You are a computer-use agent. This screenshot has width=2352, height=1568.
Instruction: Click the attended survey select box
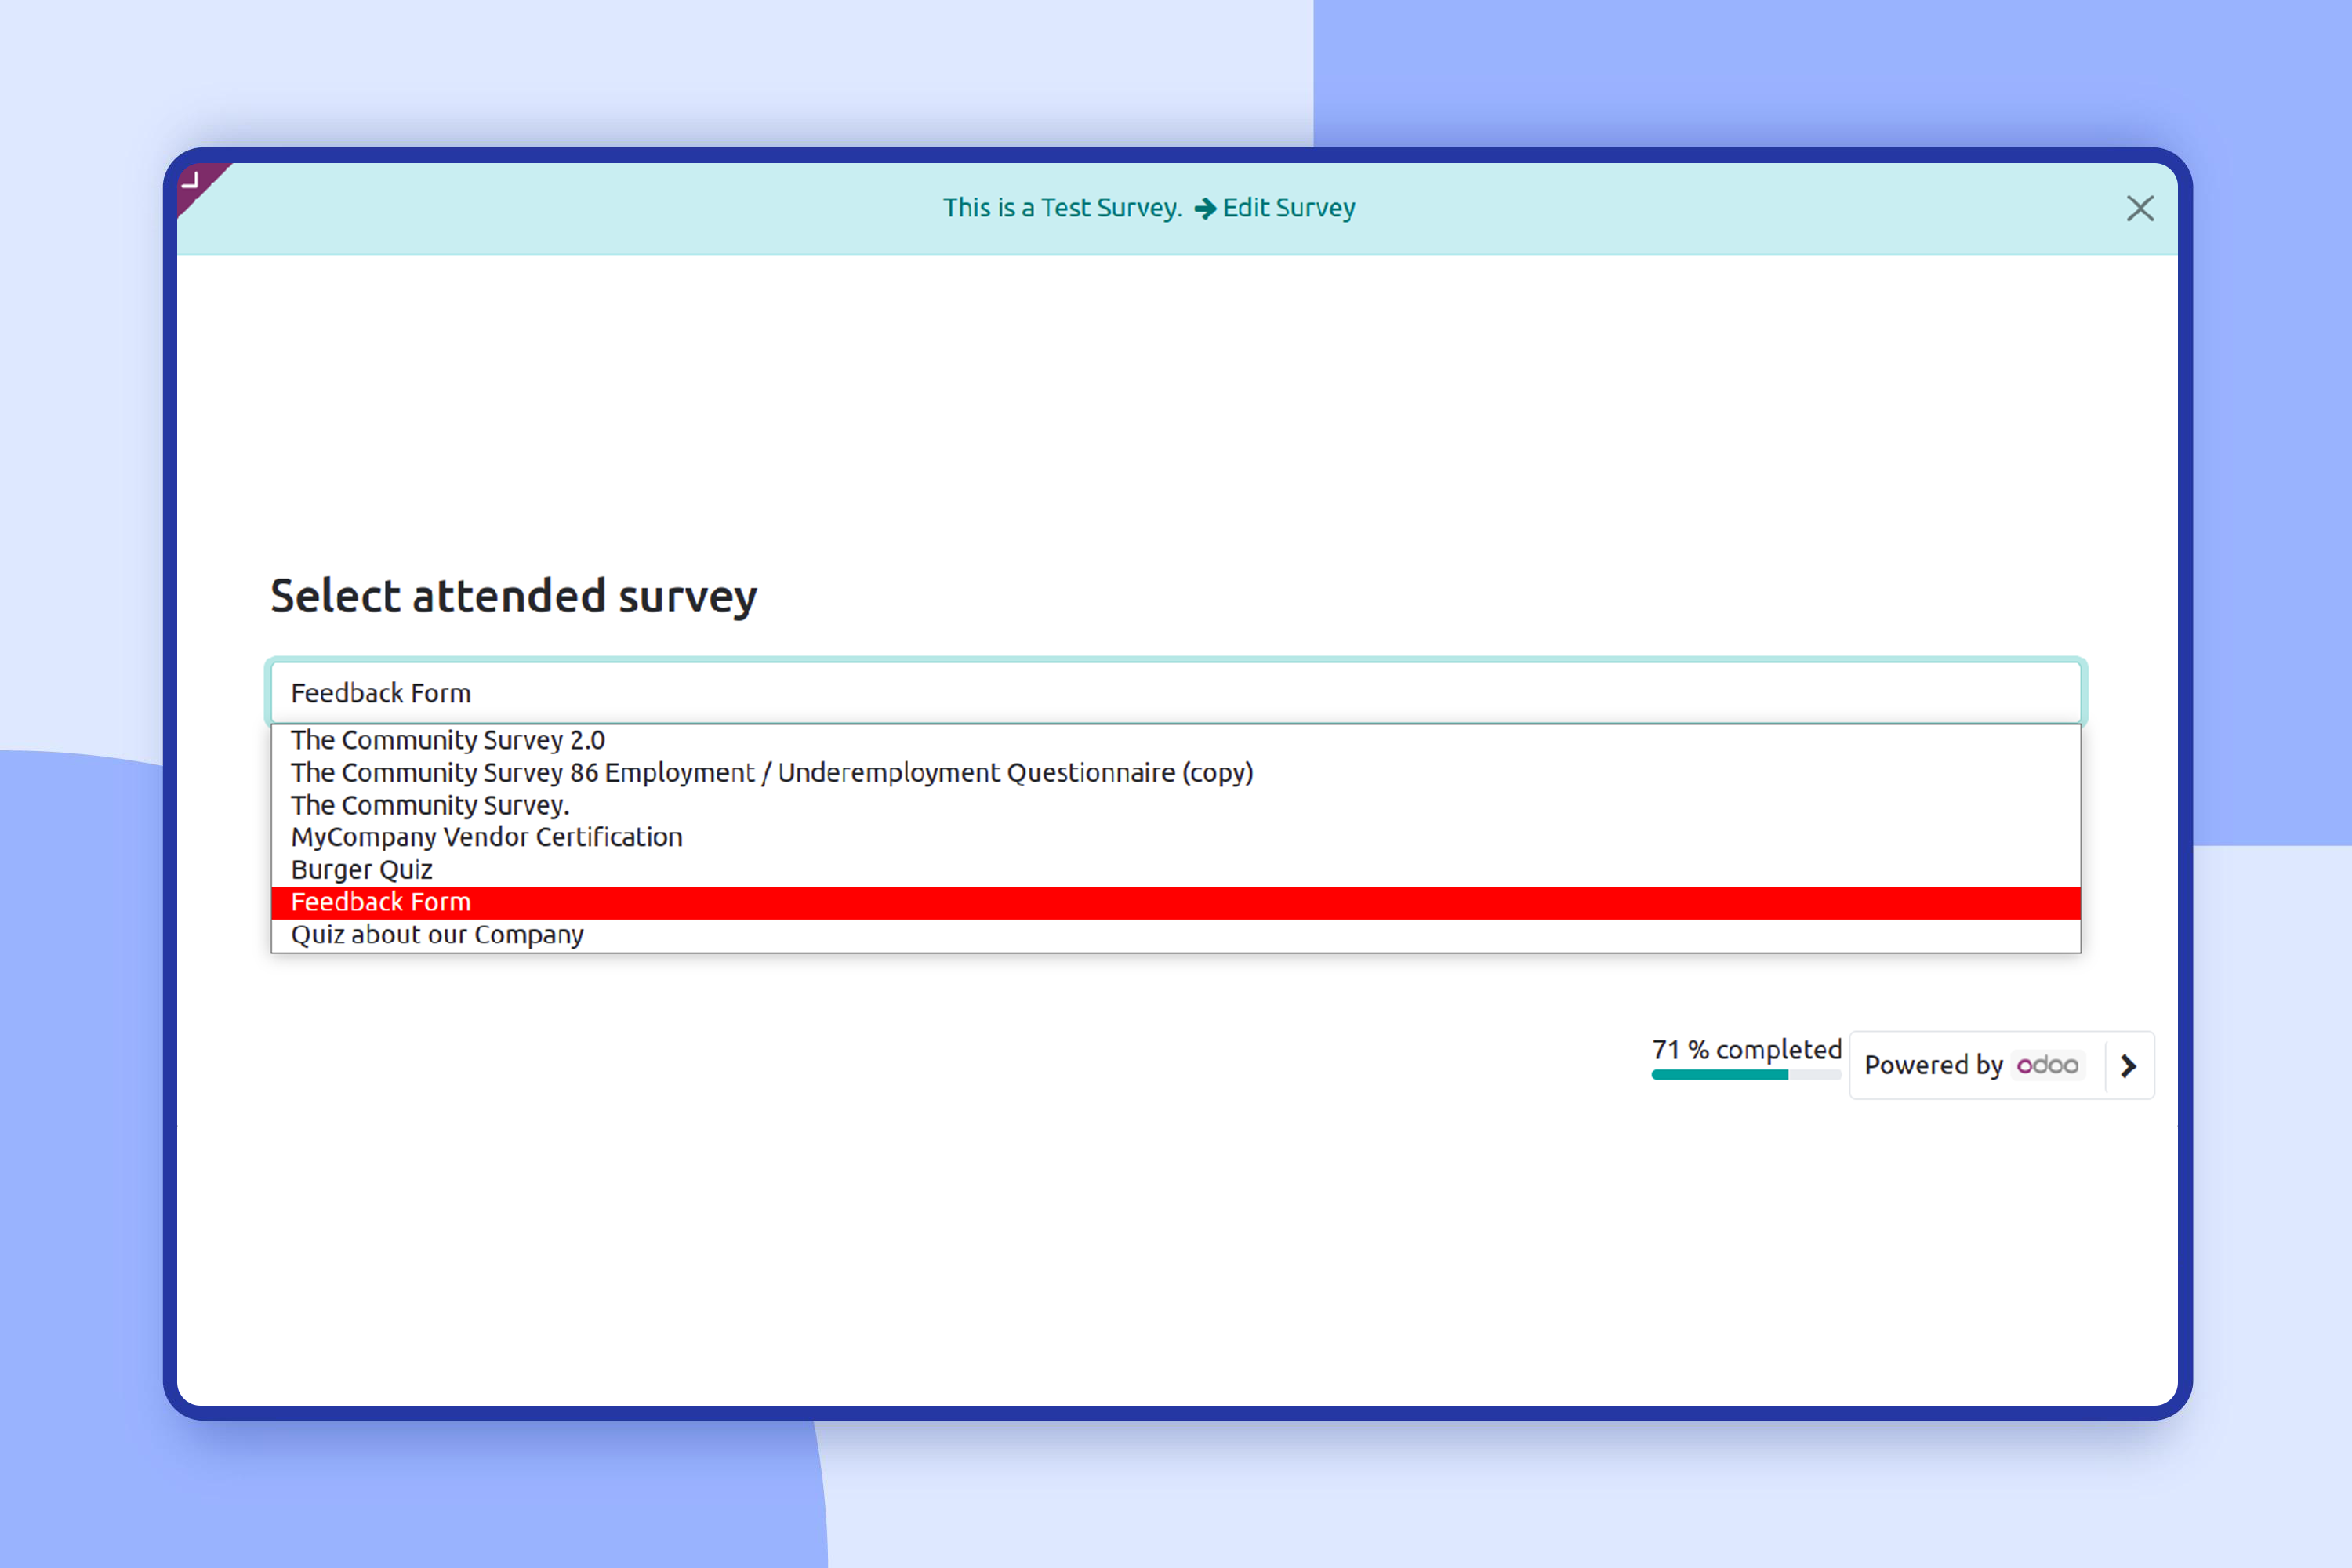tap(1175, 692)
